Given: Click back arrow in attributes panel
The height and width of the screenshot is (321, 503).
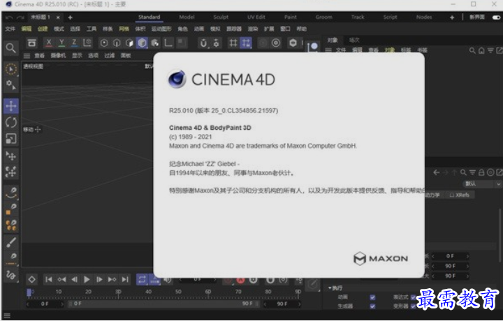Looking at the screenshot, I should coord(436,172).
